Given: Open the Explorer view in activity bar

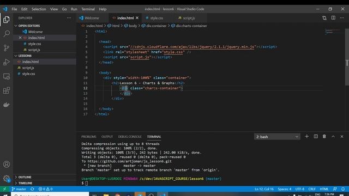Looking at the screenshot, I should [7, 20].
